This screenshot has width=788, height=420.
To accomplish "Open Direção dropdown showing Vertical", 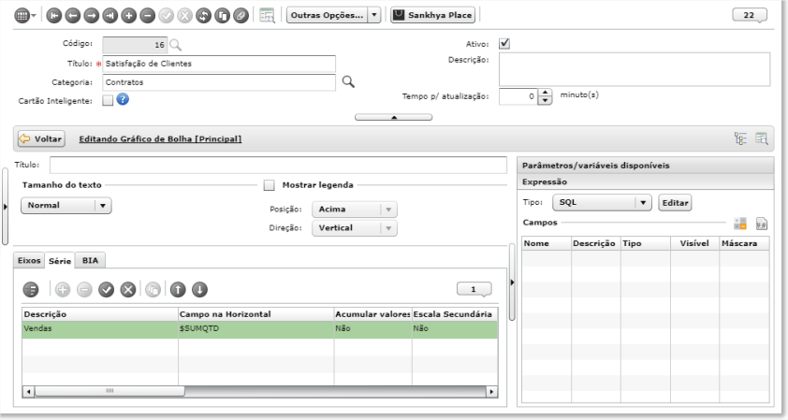I will [355, 228].
